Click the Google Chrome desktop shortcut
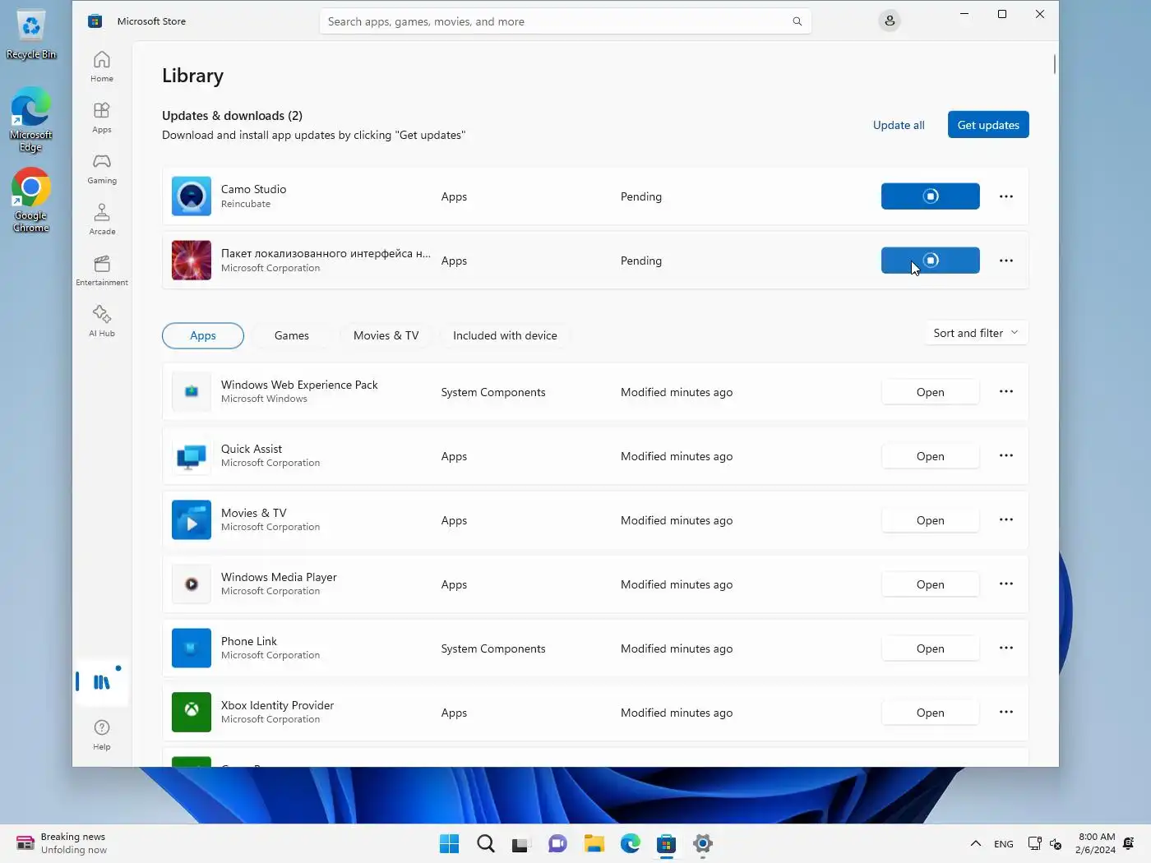 31,201
